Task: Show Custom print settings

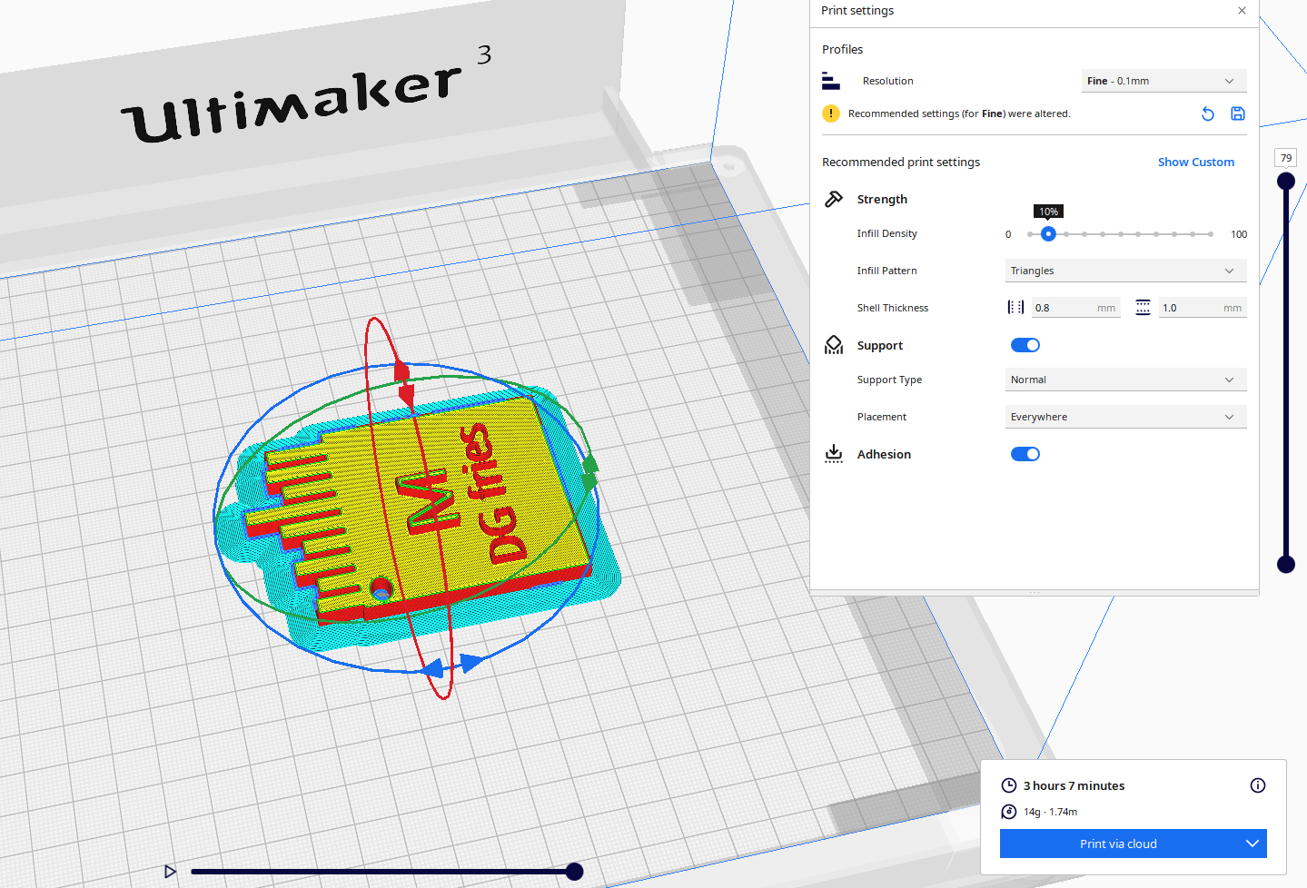Action: coord(1195,162)
